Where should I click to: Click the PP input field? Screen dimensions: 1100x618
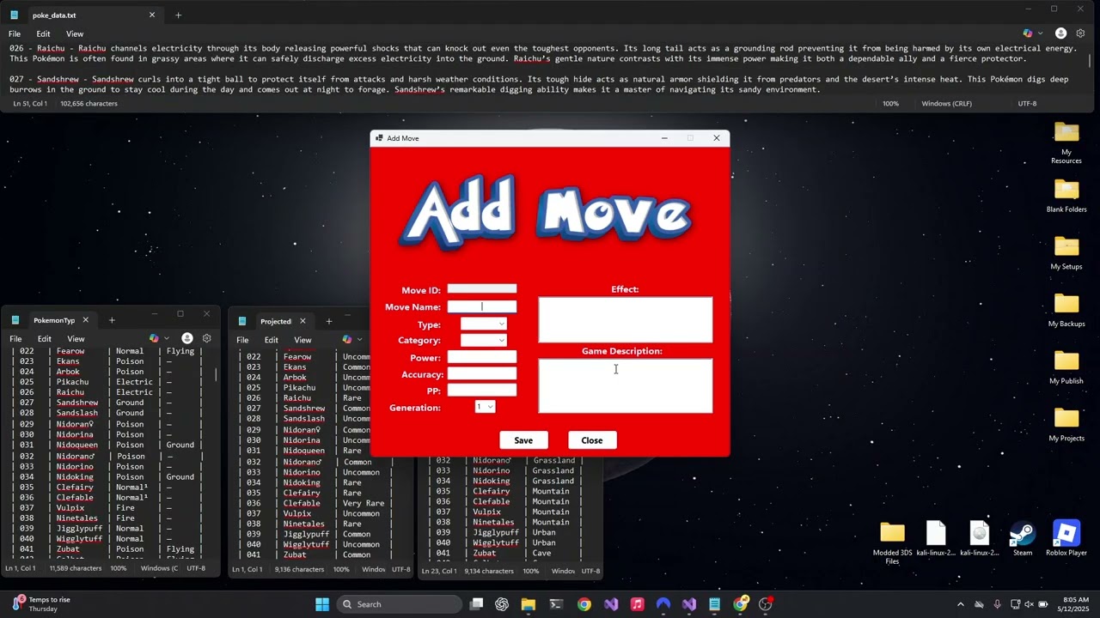click(482, 391)
